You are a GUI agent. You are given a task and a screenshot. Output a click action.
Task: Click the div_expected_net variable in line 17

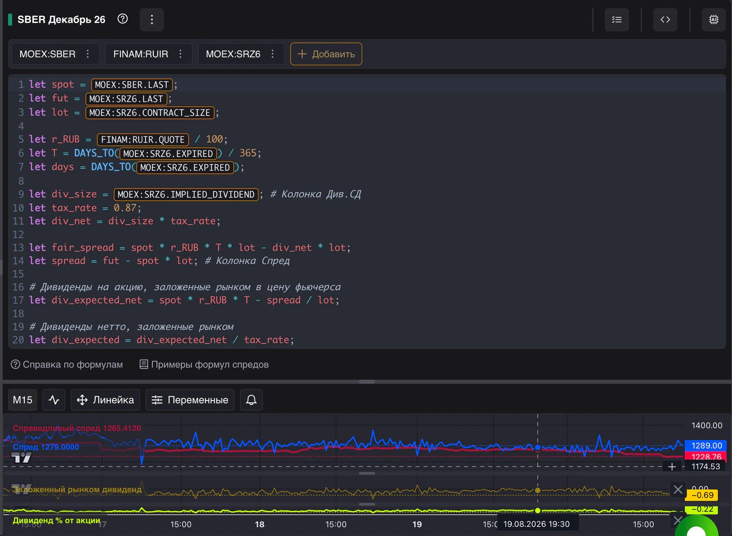[x=97, y=300]
